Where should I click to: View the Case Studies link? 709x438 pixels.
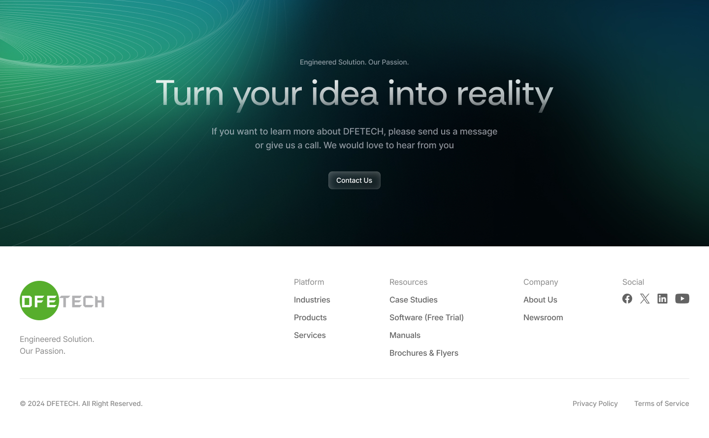[414, 300]
